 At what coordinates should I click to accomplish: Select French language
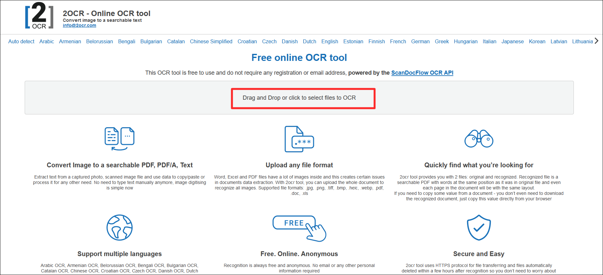[x=398, y=41]
